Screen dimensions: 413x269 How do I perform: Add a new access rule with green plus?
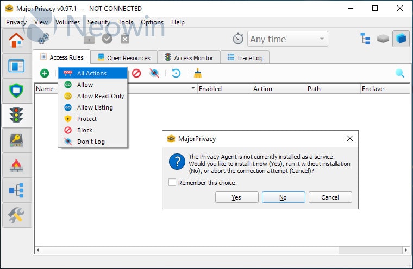click(x=45, y=73)
